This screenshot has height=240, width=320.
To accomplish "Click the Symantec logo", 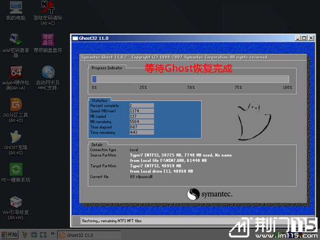I will pyautogui.click(x=210, y=194).
